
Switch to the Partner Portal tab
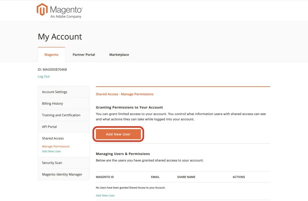[84, 55]
